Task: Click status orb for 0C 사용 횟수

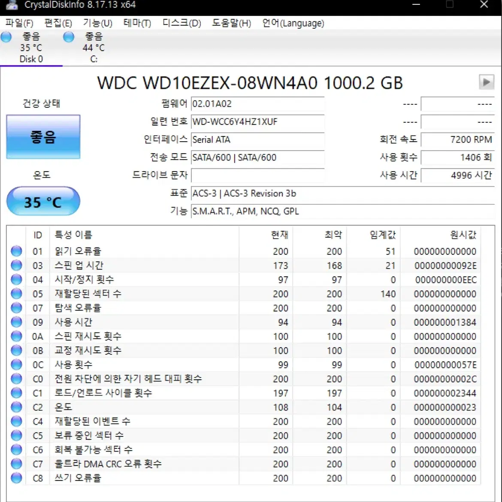Action: (16, 365)
